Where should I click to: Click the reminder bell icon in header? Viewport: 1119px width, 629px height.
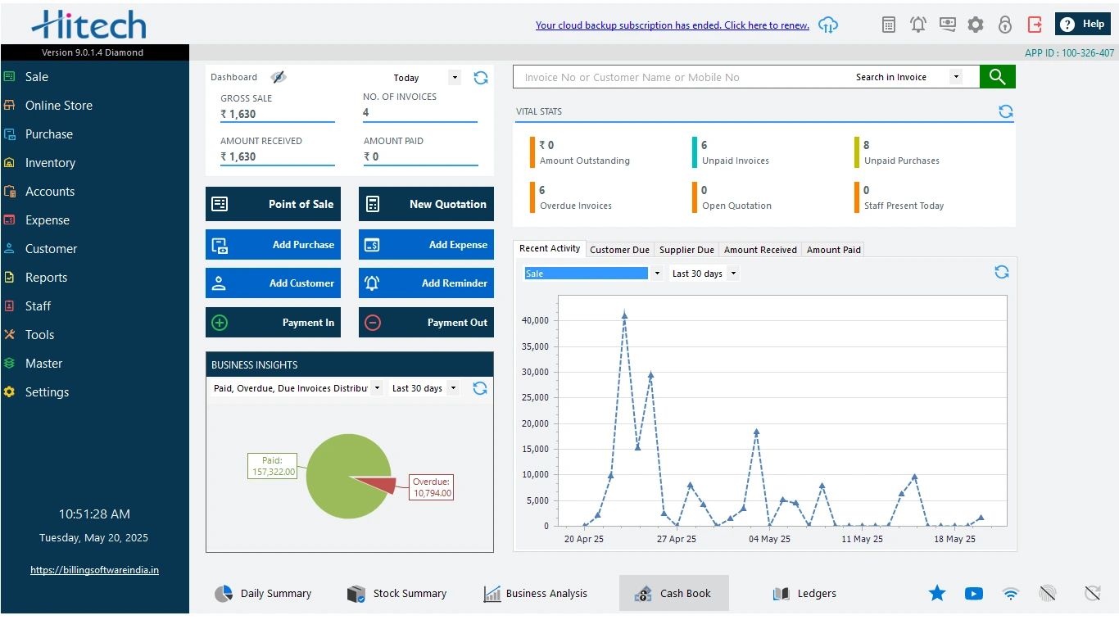coord(918,25)
